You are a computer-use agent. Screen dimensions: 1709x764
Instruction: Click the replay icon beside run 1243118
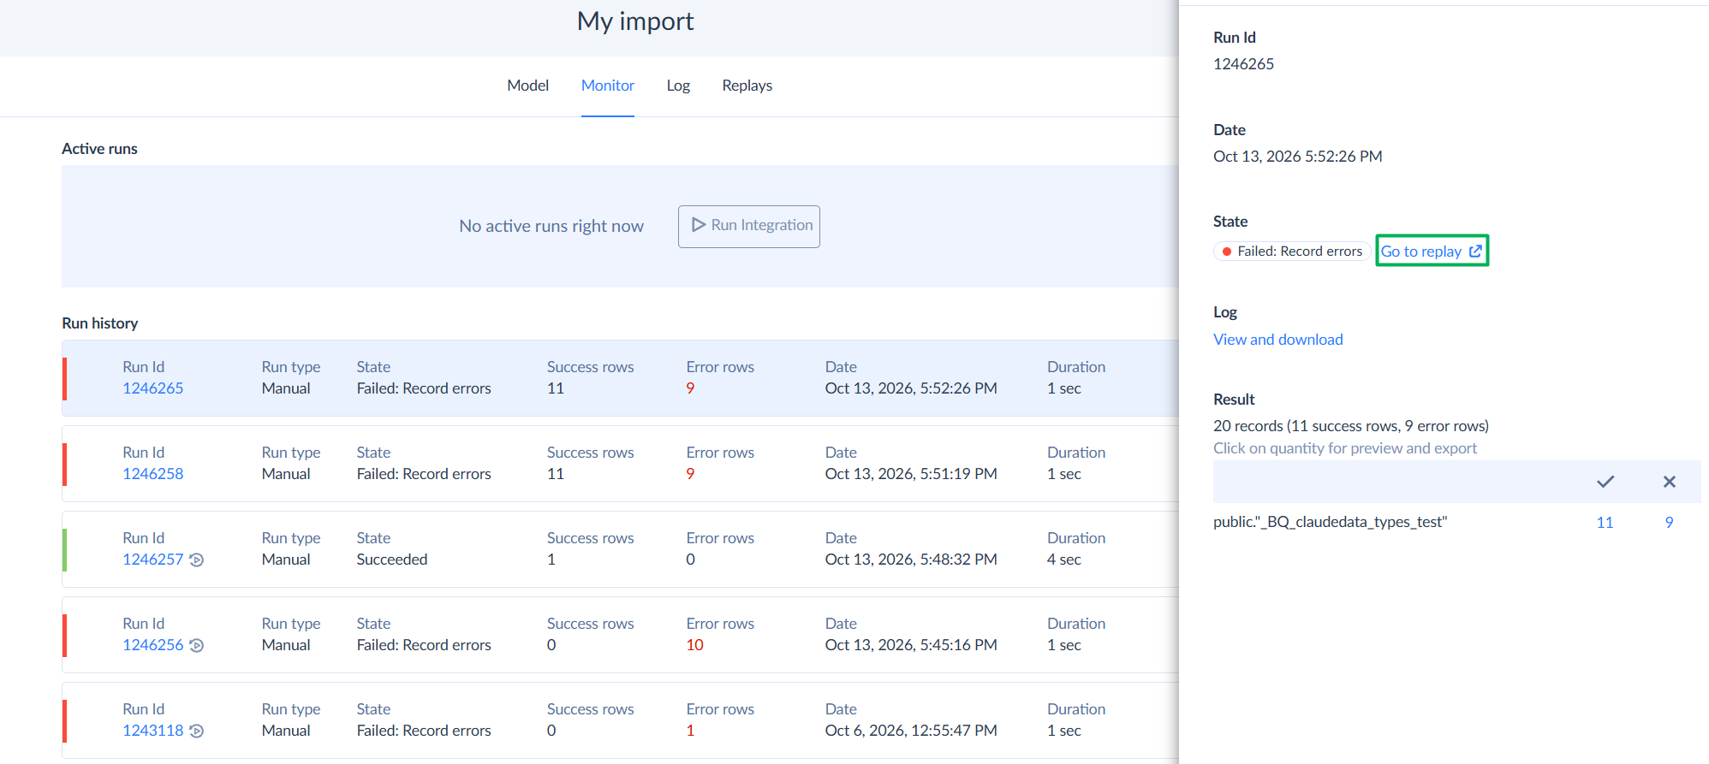point(196,731)
